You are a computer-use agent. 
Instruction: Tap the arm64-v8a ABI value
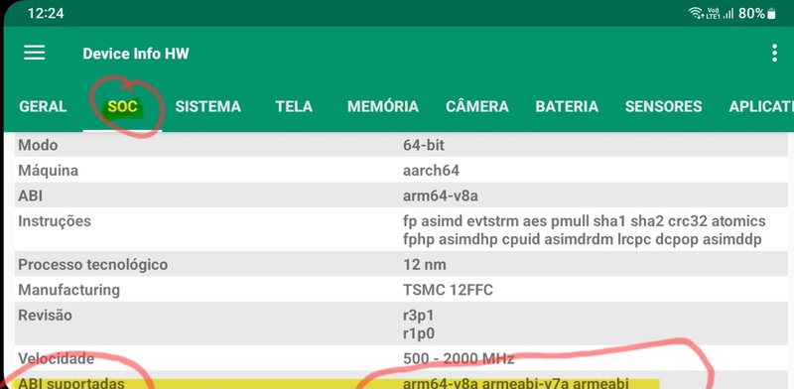441,195
